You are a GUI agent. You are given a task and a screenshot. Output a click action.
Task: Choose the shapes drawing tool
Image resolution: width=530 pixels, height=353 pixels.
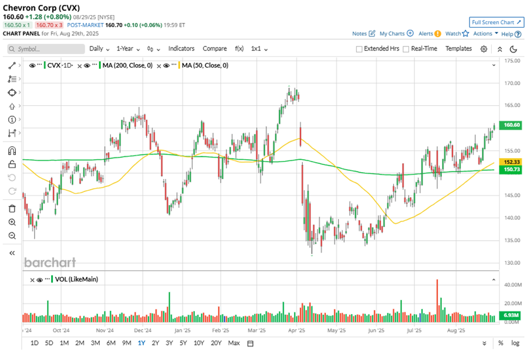(12, 93)
